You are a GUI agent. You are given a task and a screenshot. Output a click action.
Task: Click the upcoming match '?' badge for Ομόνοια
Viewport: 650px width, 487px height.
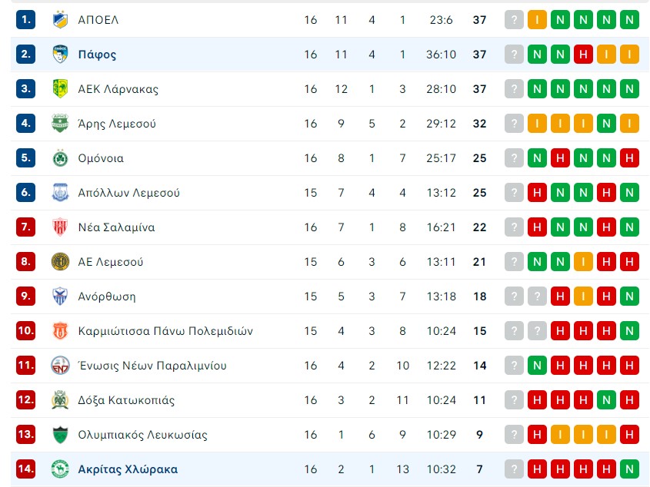pos(514,158)
